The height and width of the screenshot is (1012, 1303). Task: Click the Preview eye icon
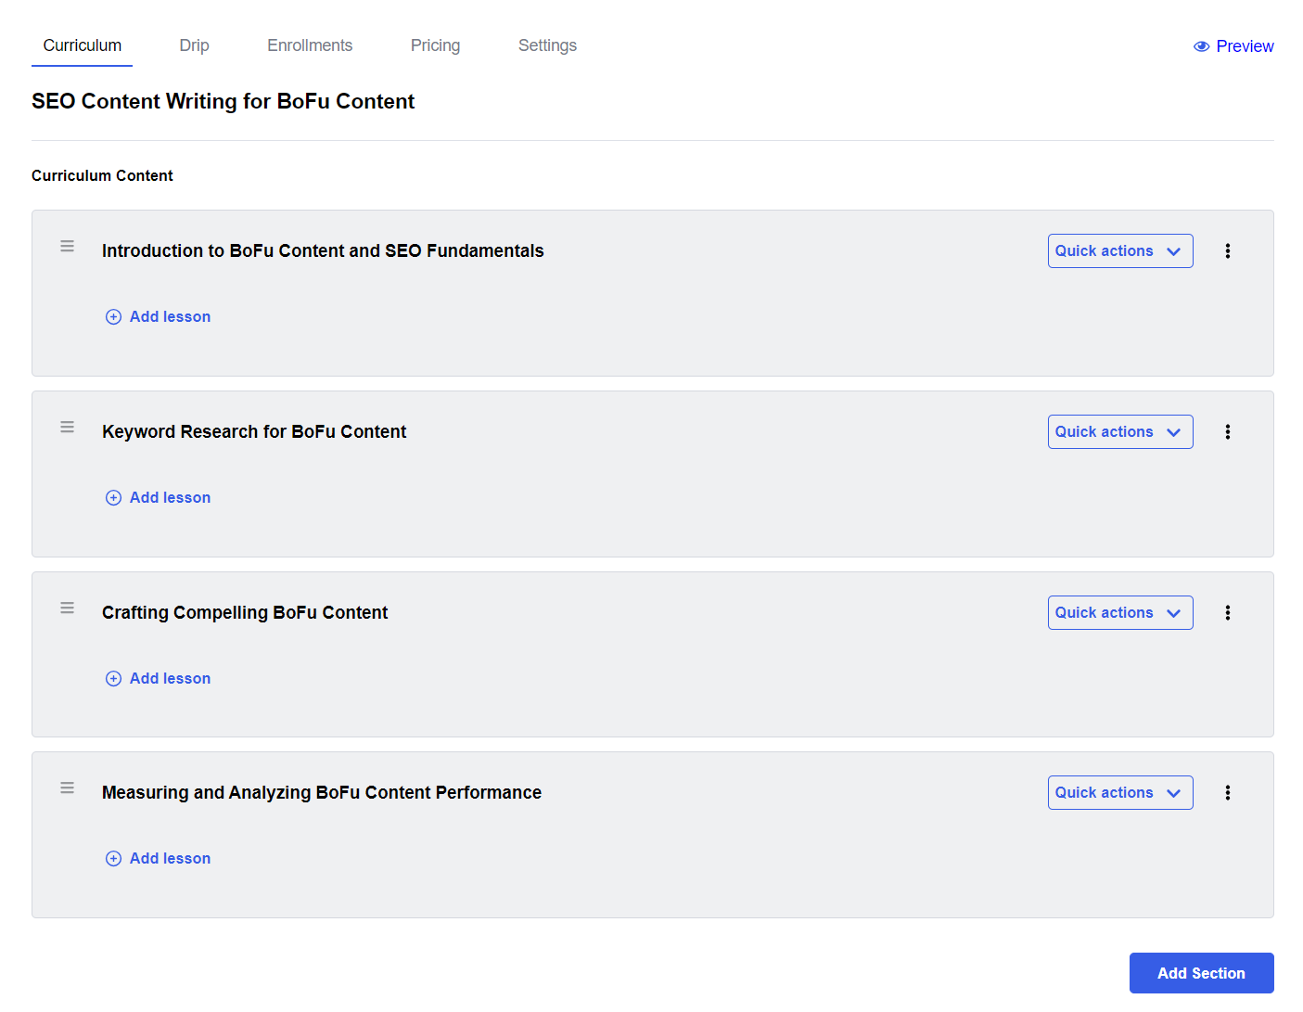(1201, 46)
